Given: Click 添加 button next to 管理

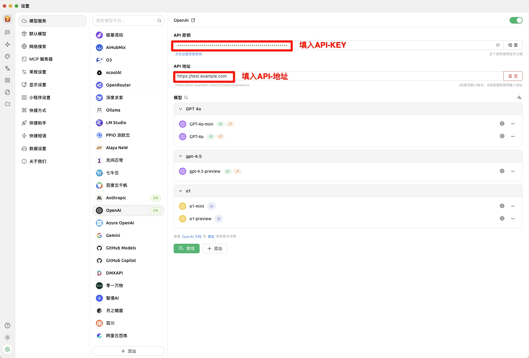Looking at the screenshot, I should click(215, 249).
